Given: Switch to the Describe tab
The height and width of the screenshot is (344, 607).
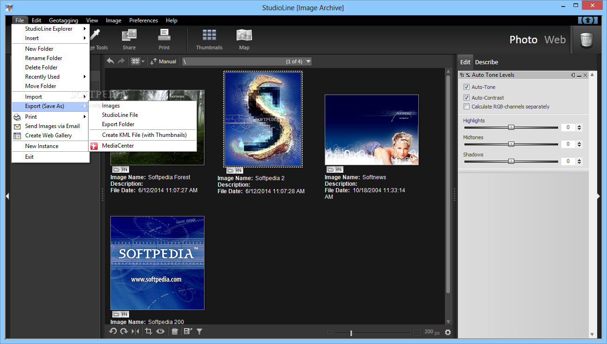Looking at the screenshot, I should click(x=486, y=62).
